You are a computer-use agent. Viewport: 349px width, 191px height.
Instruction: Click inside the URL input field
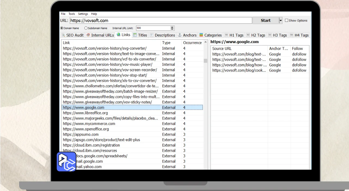(161, 20)
